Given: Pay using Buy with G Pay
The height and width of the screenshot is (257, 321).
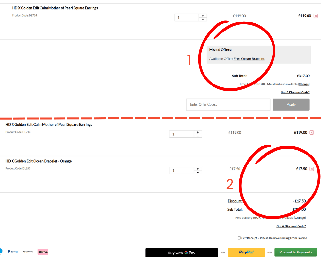Looking at the screenshot, I should click(x=182, y=253).
